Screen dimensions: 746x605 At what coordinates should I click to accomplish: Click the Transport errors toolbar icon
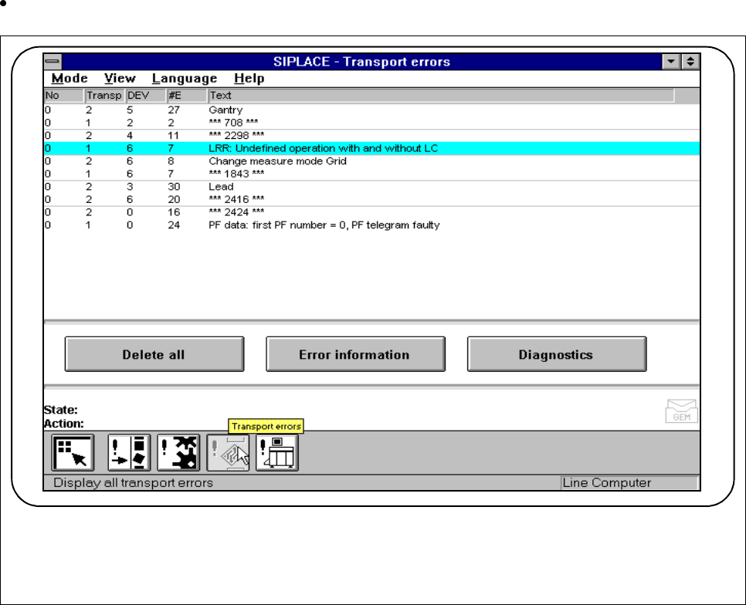tap(228, 452)
